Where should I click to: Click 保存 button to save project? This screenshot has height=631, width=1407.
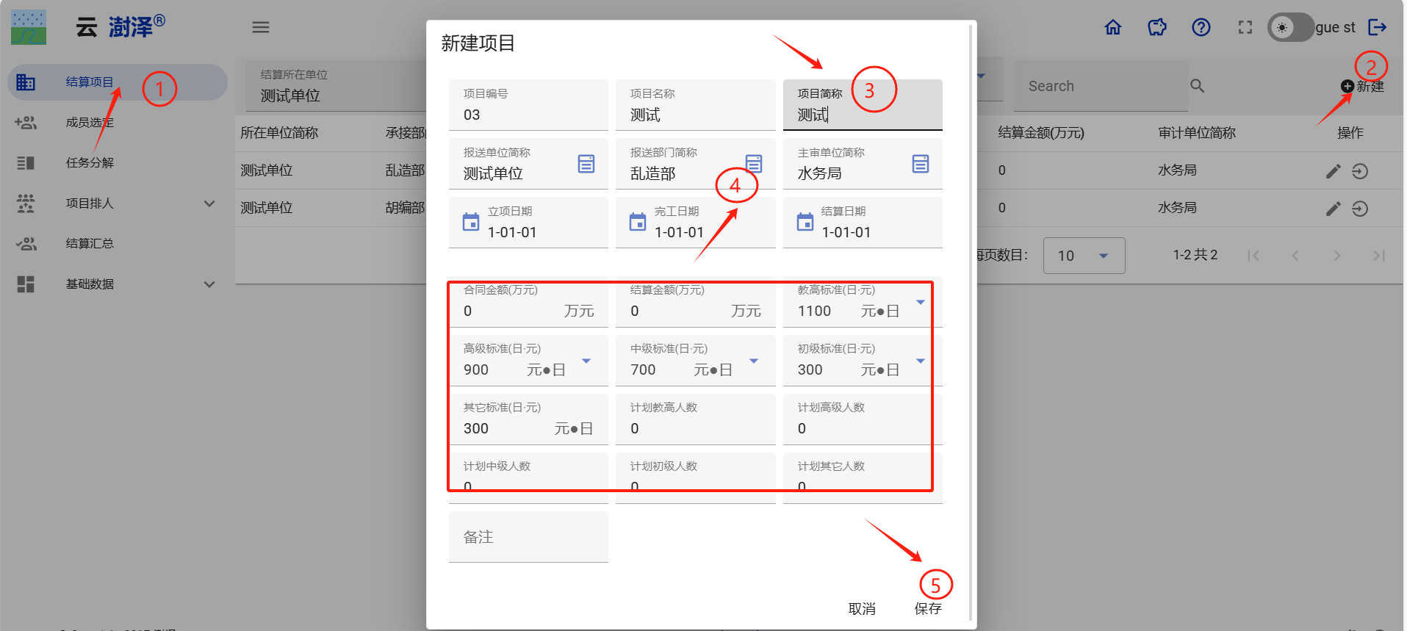tap(927, 608)
